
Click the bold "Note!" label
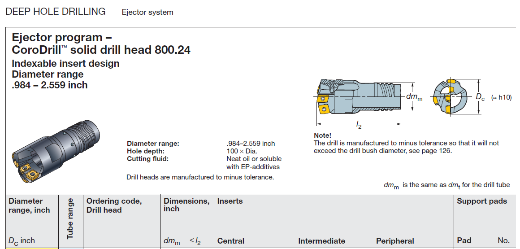[x=322, y=135]
